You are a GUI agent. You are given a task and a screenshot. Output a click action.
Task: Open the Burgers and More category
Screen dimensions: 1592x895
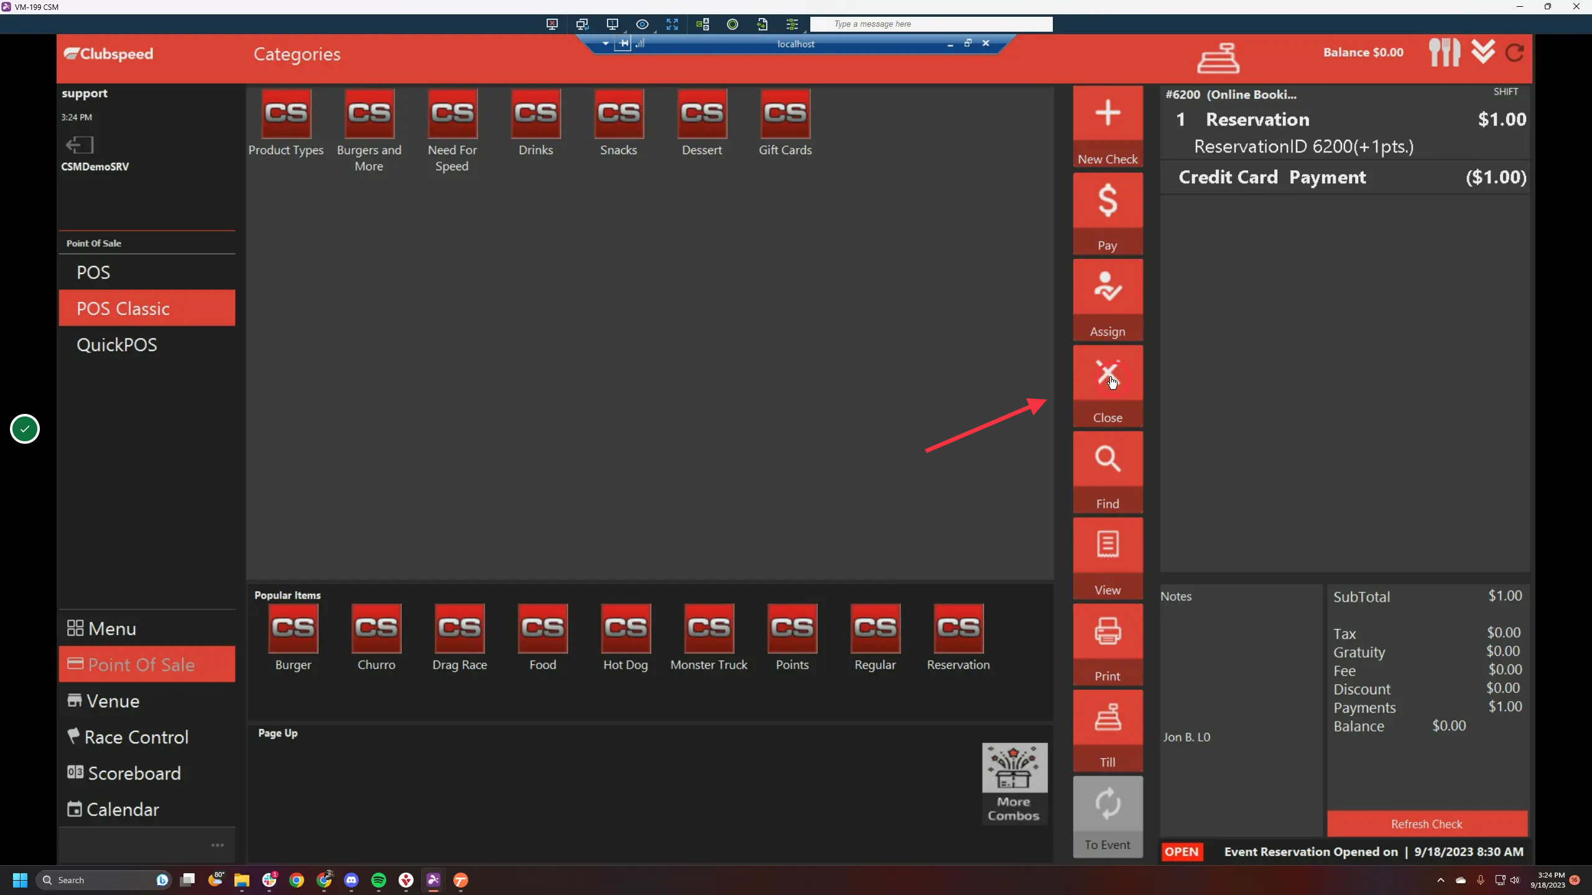coord(369,131)
